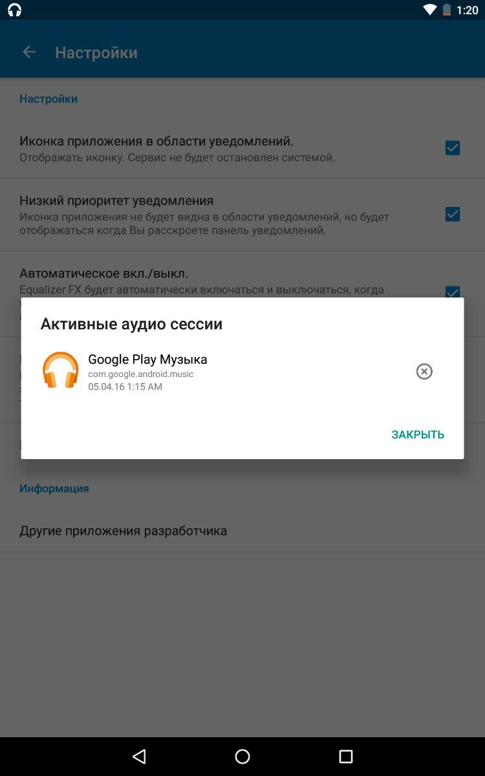Tap the Информация section header
This screenshot has width=485, height=776.
click(x=54, y=488)
